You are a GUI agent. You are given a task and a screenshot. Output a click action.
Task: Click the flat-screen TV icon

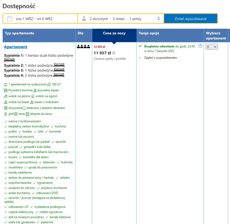24,108
